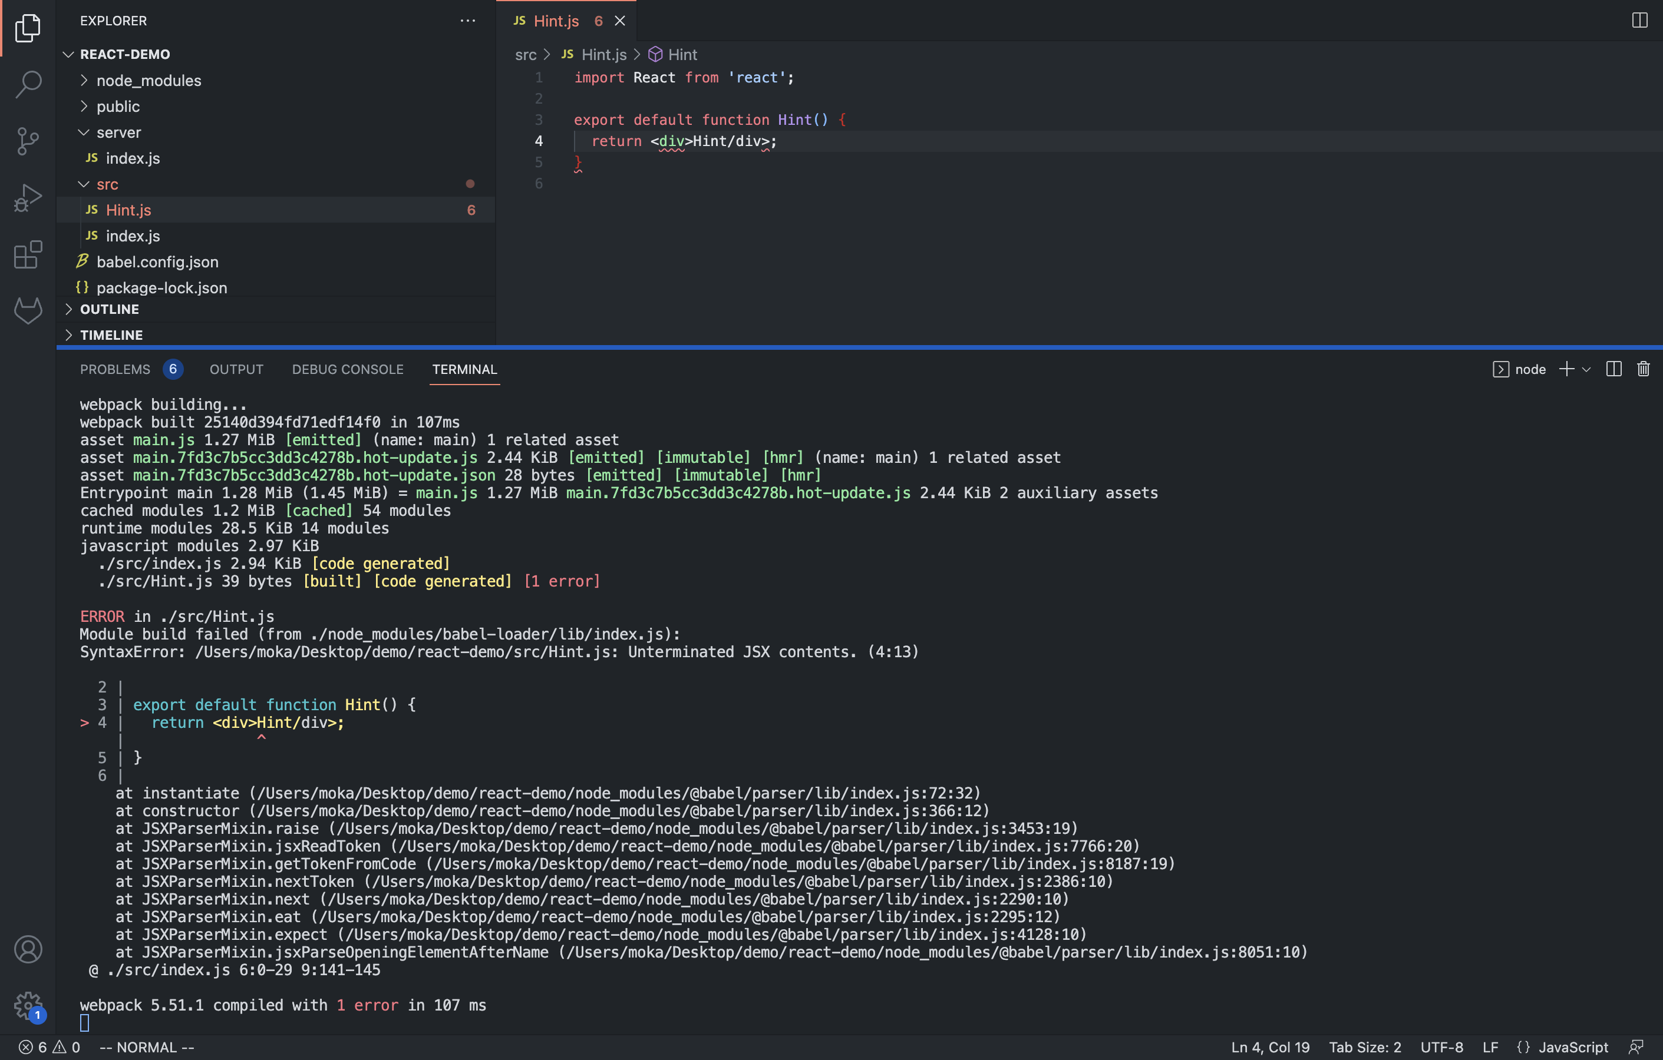Close the Hint.js editor tab

[x=619, y=21]
